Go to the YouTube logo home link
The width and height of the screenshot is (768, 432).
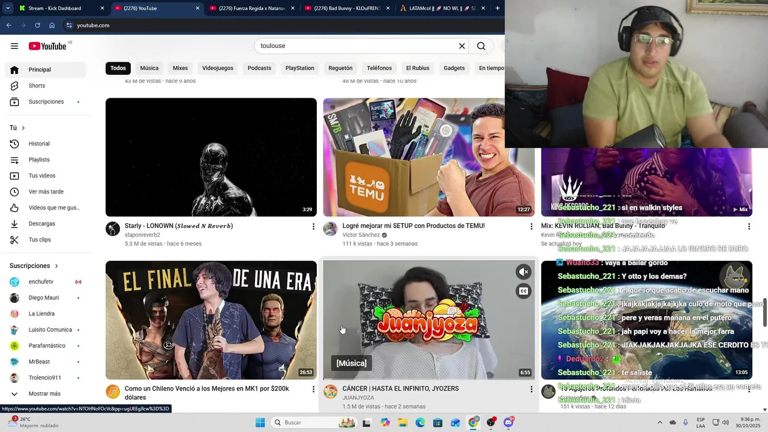tap(47, 46)
